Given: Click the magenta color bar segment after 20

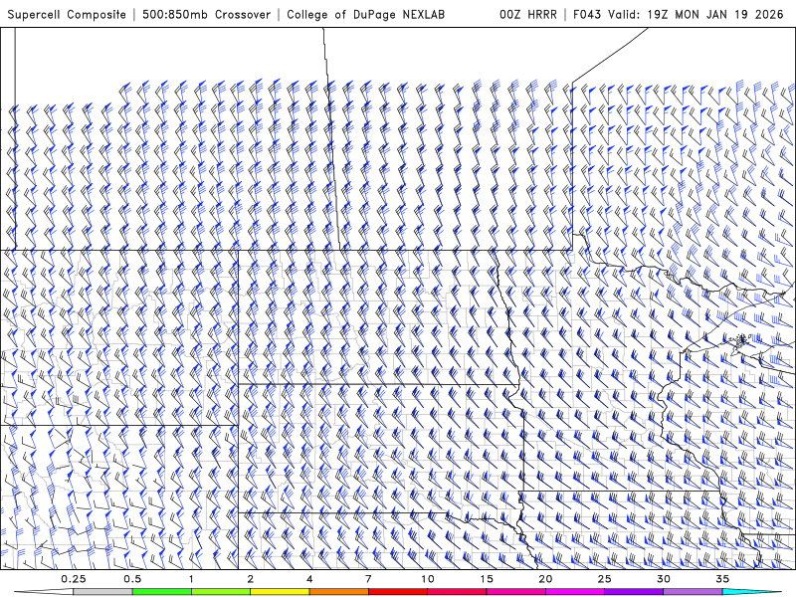Looking at the screenshot, I should click(x=575, y=592).
